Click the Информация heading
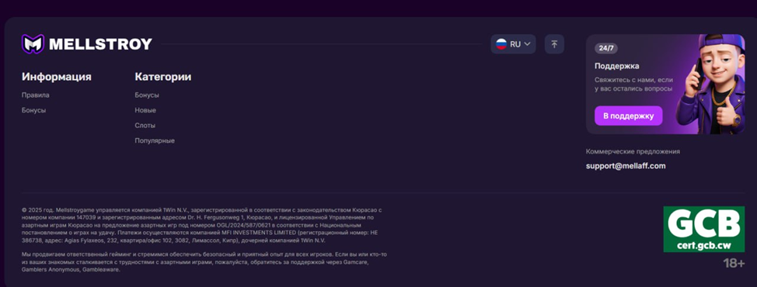This screenshot has height=287, width=757. coord(57,77)
